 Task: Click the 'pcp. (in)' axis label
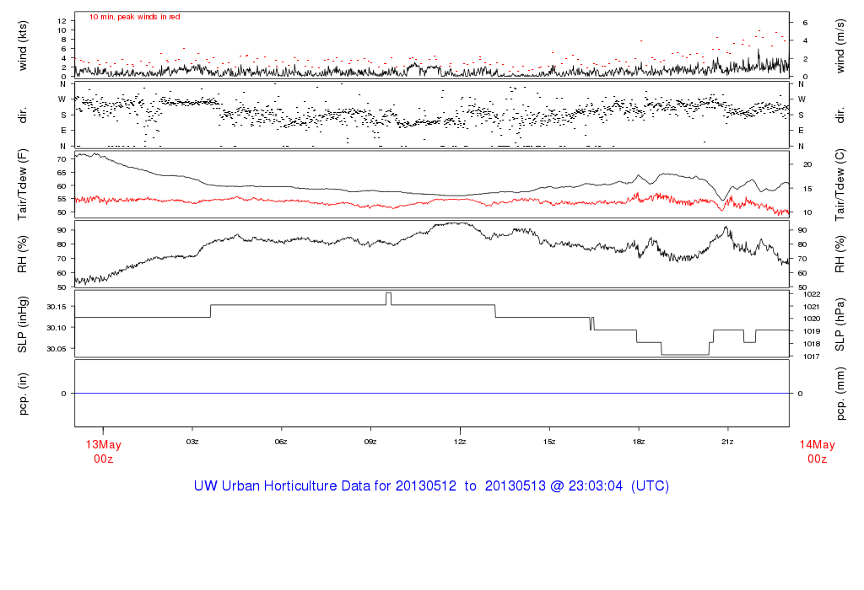pos(23,394)
